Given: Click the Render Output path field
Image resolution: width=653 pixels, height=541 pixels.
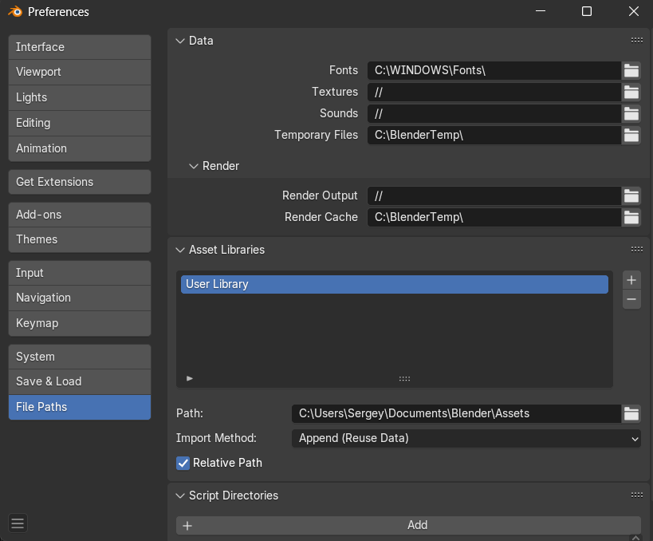Looking at the screenshot, I should click(x=494, y=196).
